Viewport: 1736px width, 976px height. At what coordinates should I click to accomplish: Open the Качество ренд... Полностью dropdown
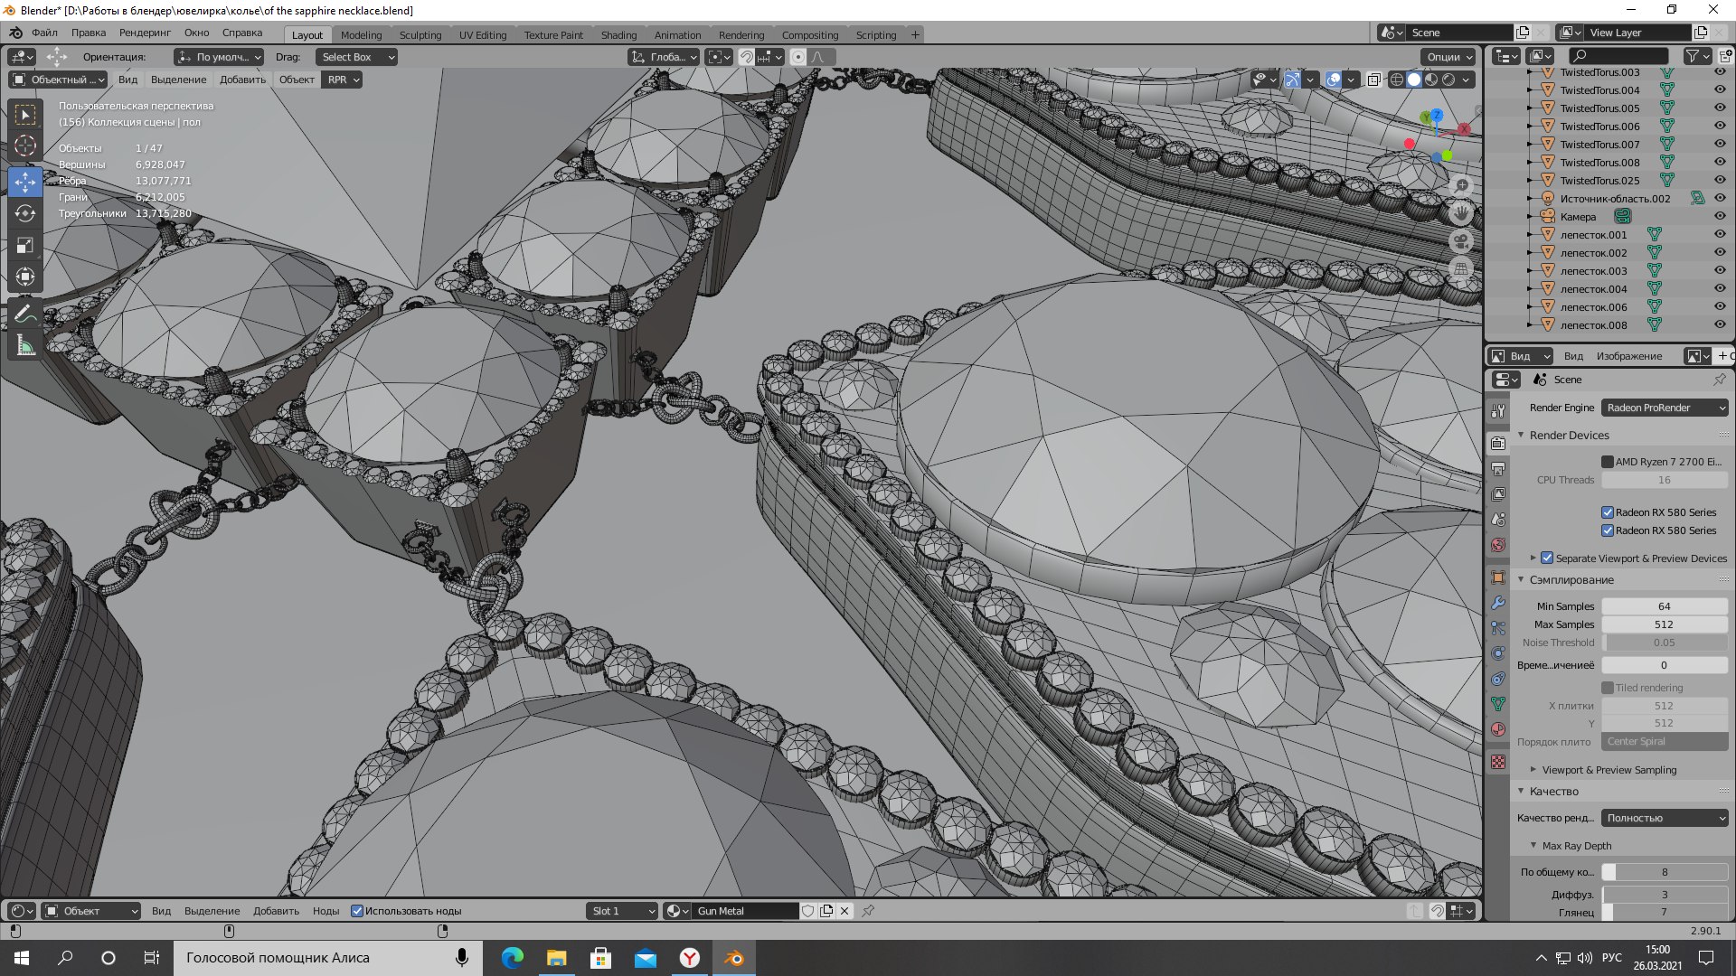[x=1665, y=818]
